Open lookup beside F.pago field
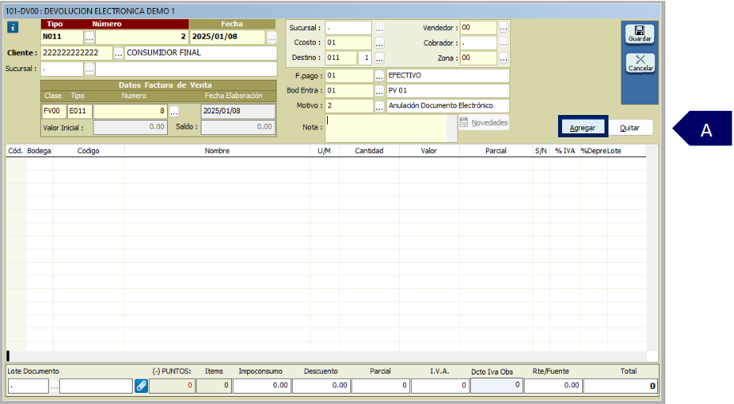Screen dimensions: 734x404 [379, 76]
